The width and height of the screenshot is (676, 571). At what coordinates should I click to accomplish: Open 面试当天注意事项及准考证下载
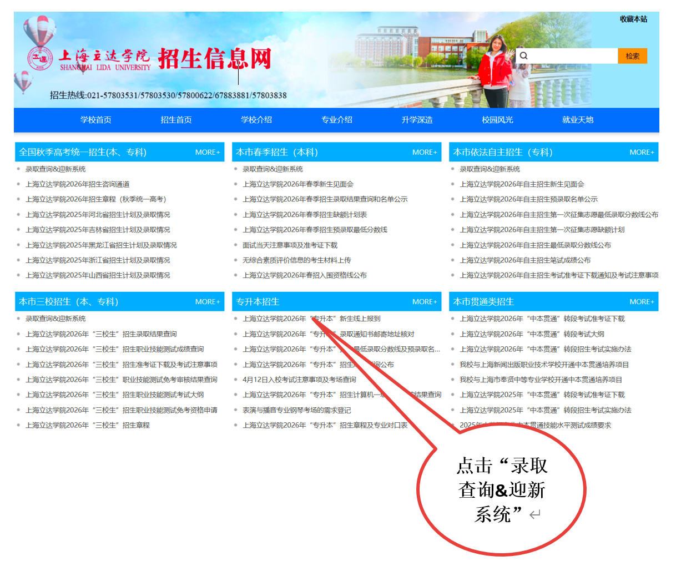click(x=290, y=245)
